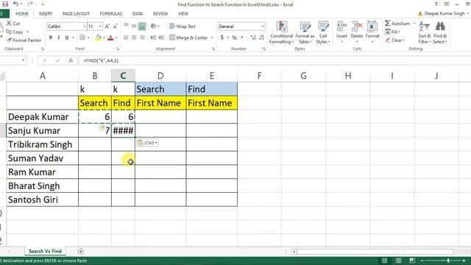
Task: Activate Format Painter
Action: click(24, 40)
